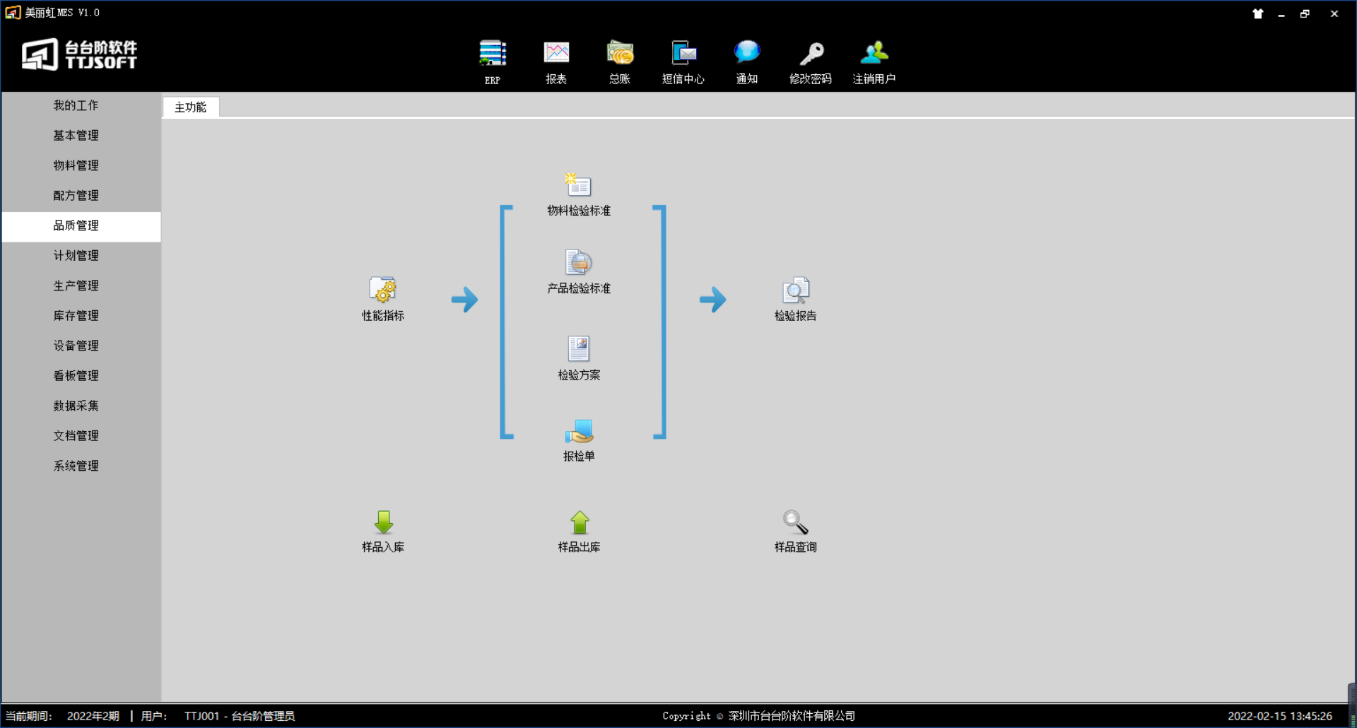Open the 检验报告 inspection report
Viewport: 1357px width, 728px height.
click(796, 290)
